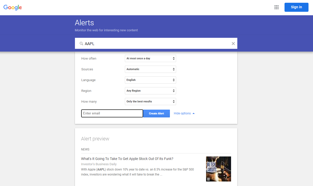Collapse settings with Hide options

pos(184,113)
